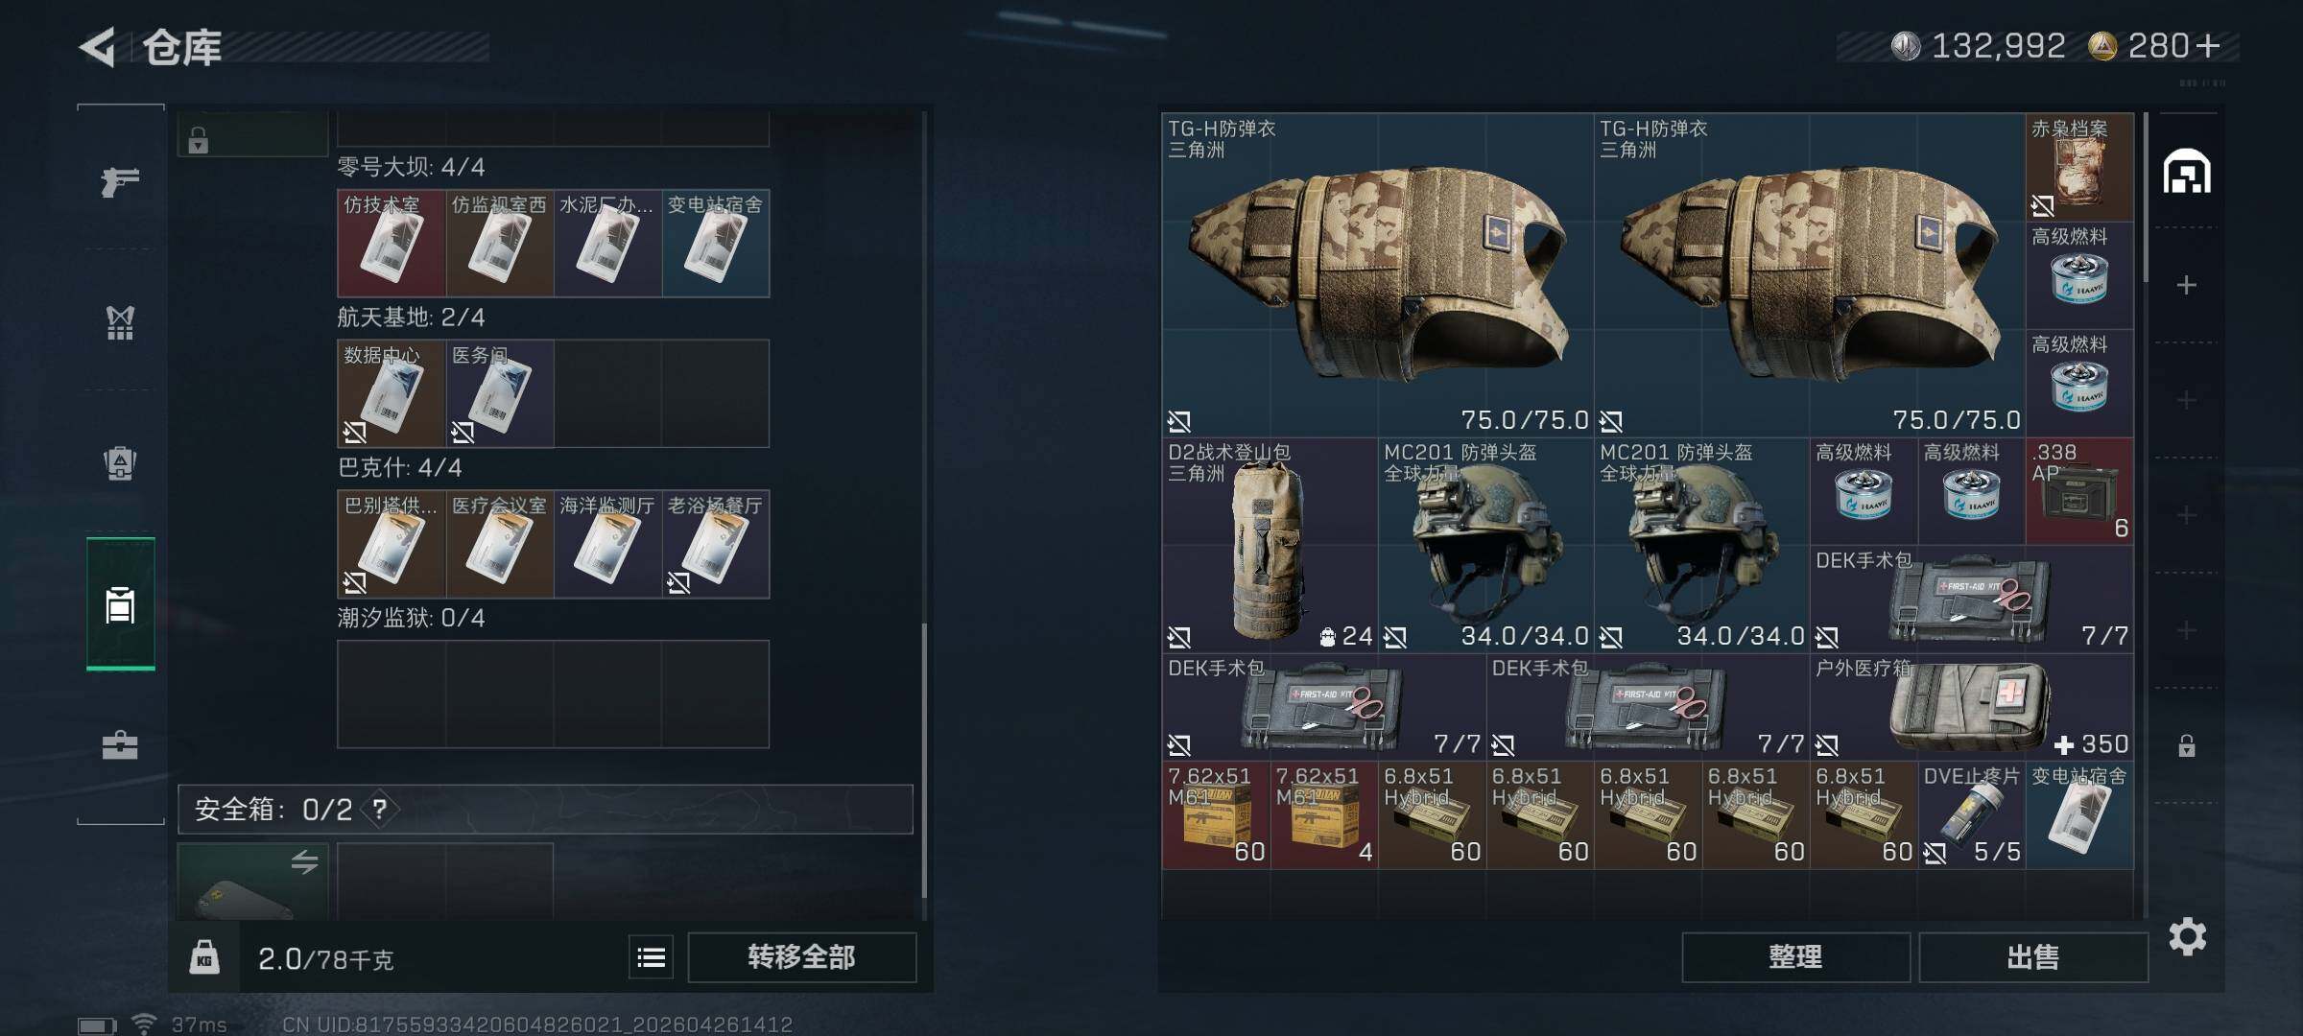Open the weapons category in the sidebar
Image resolution: width=2303 pixels, height=1036 pixels.
click(x=120, y=180)
